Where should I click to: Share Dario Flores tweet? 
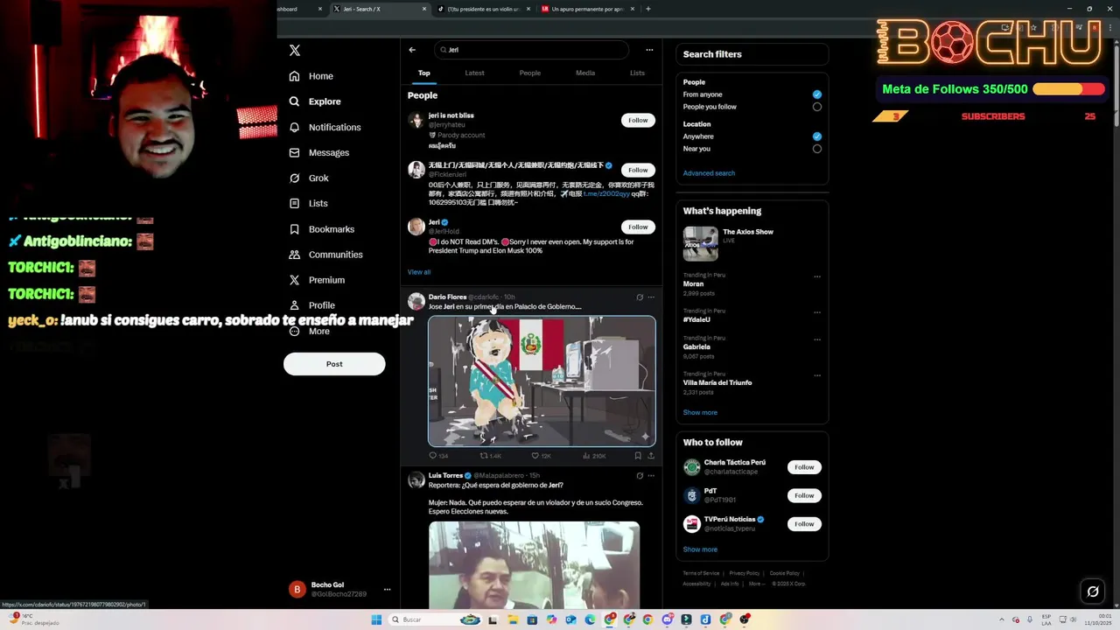(x=650, y=456)
